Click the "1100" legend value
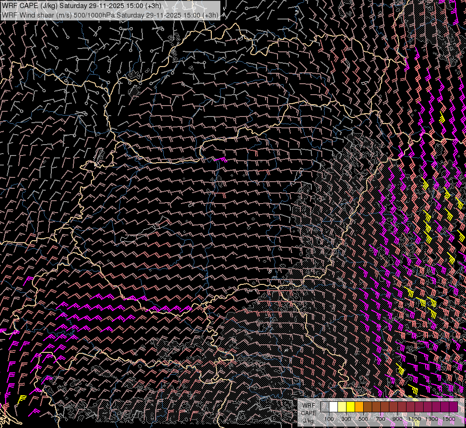Image resolution: width=466 pixels, height=428 pixels. [x=414, y=419]
